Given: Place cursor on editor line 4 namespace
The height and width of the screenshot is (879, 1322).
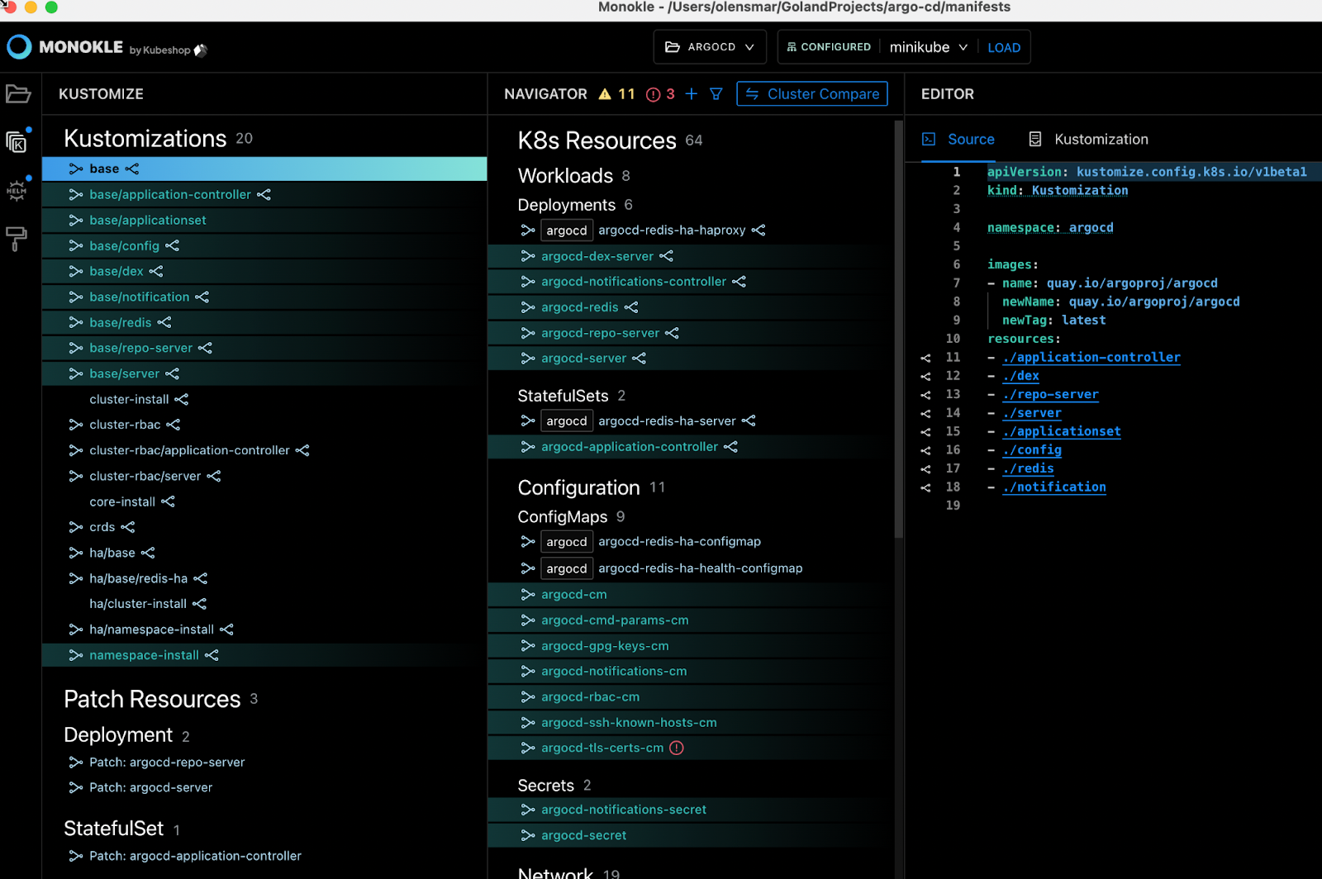Looking at the screenshot, I should (x=1050, y=227).
